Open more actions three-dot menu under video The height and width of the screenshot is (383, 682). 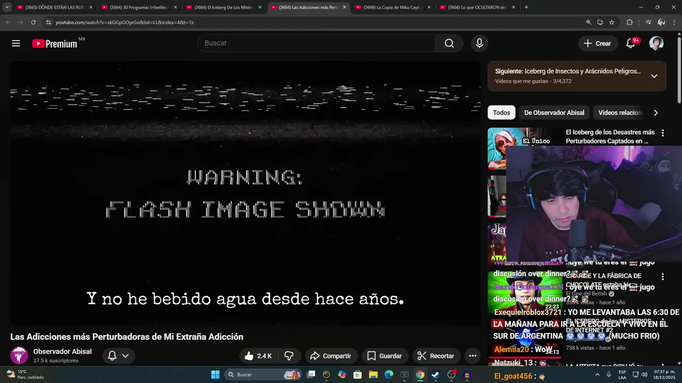473,356
